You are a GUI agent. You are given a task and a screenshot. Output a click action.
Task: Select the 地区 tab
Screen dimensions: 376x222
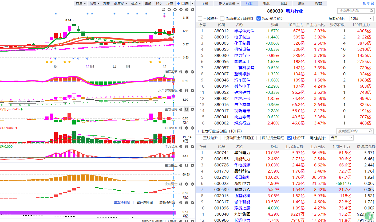coord(301,3)
